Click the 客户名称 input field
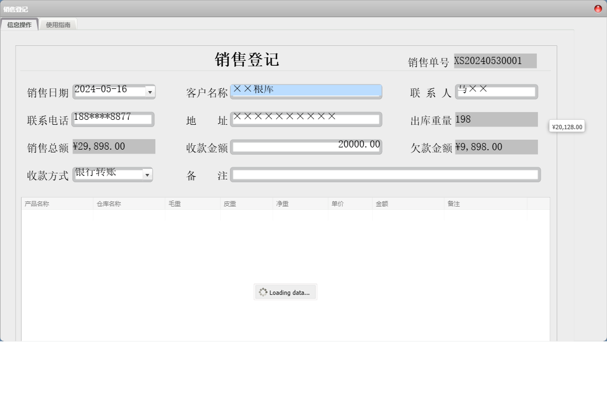Image resolution: width=607 pixels, height=407 pixels. click(306, 91)
